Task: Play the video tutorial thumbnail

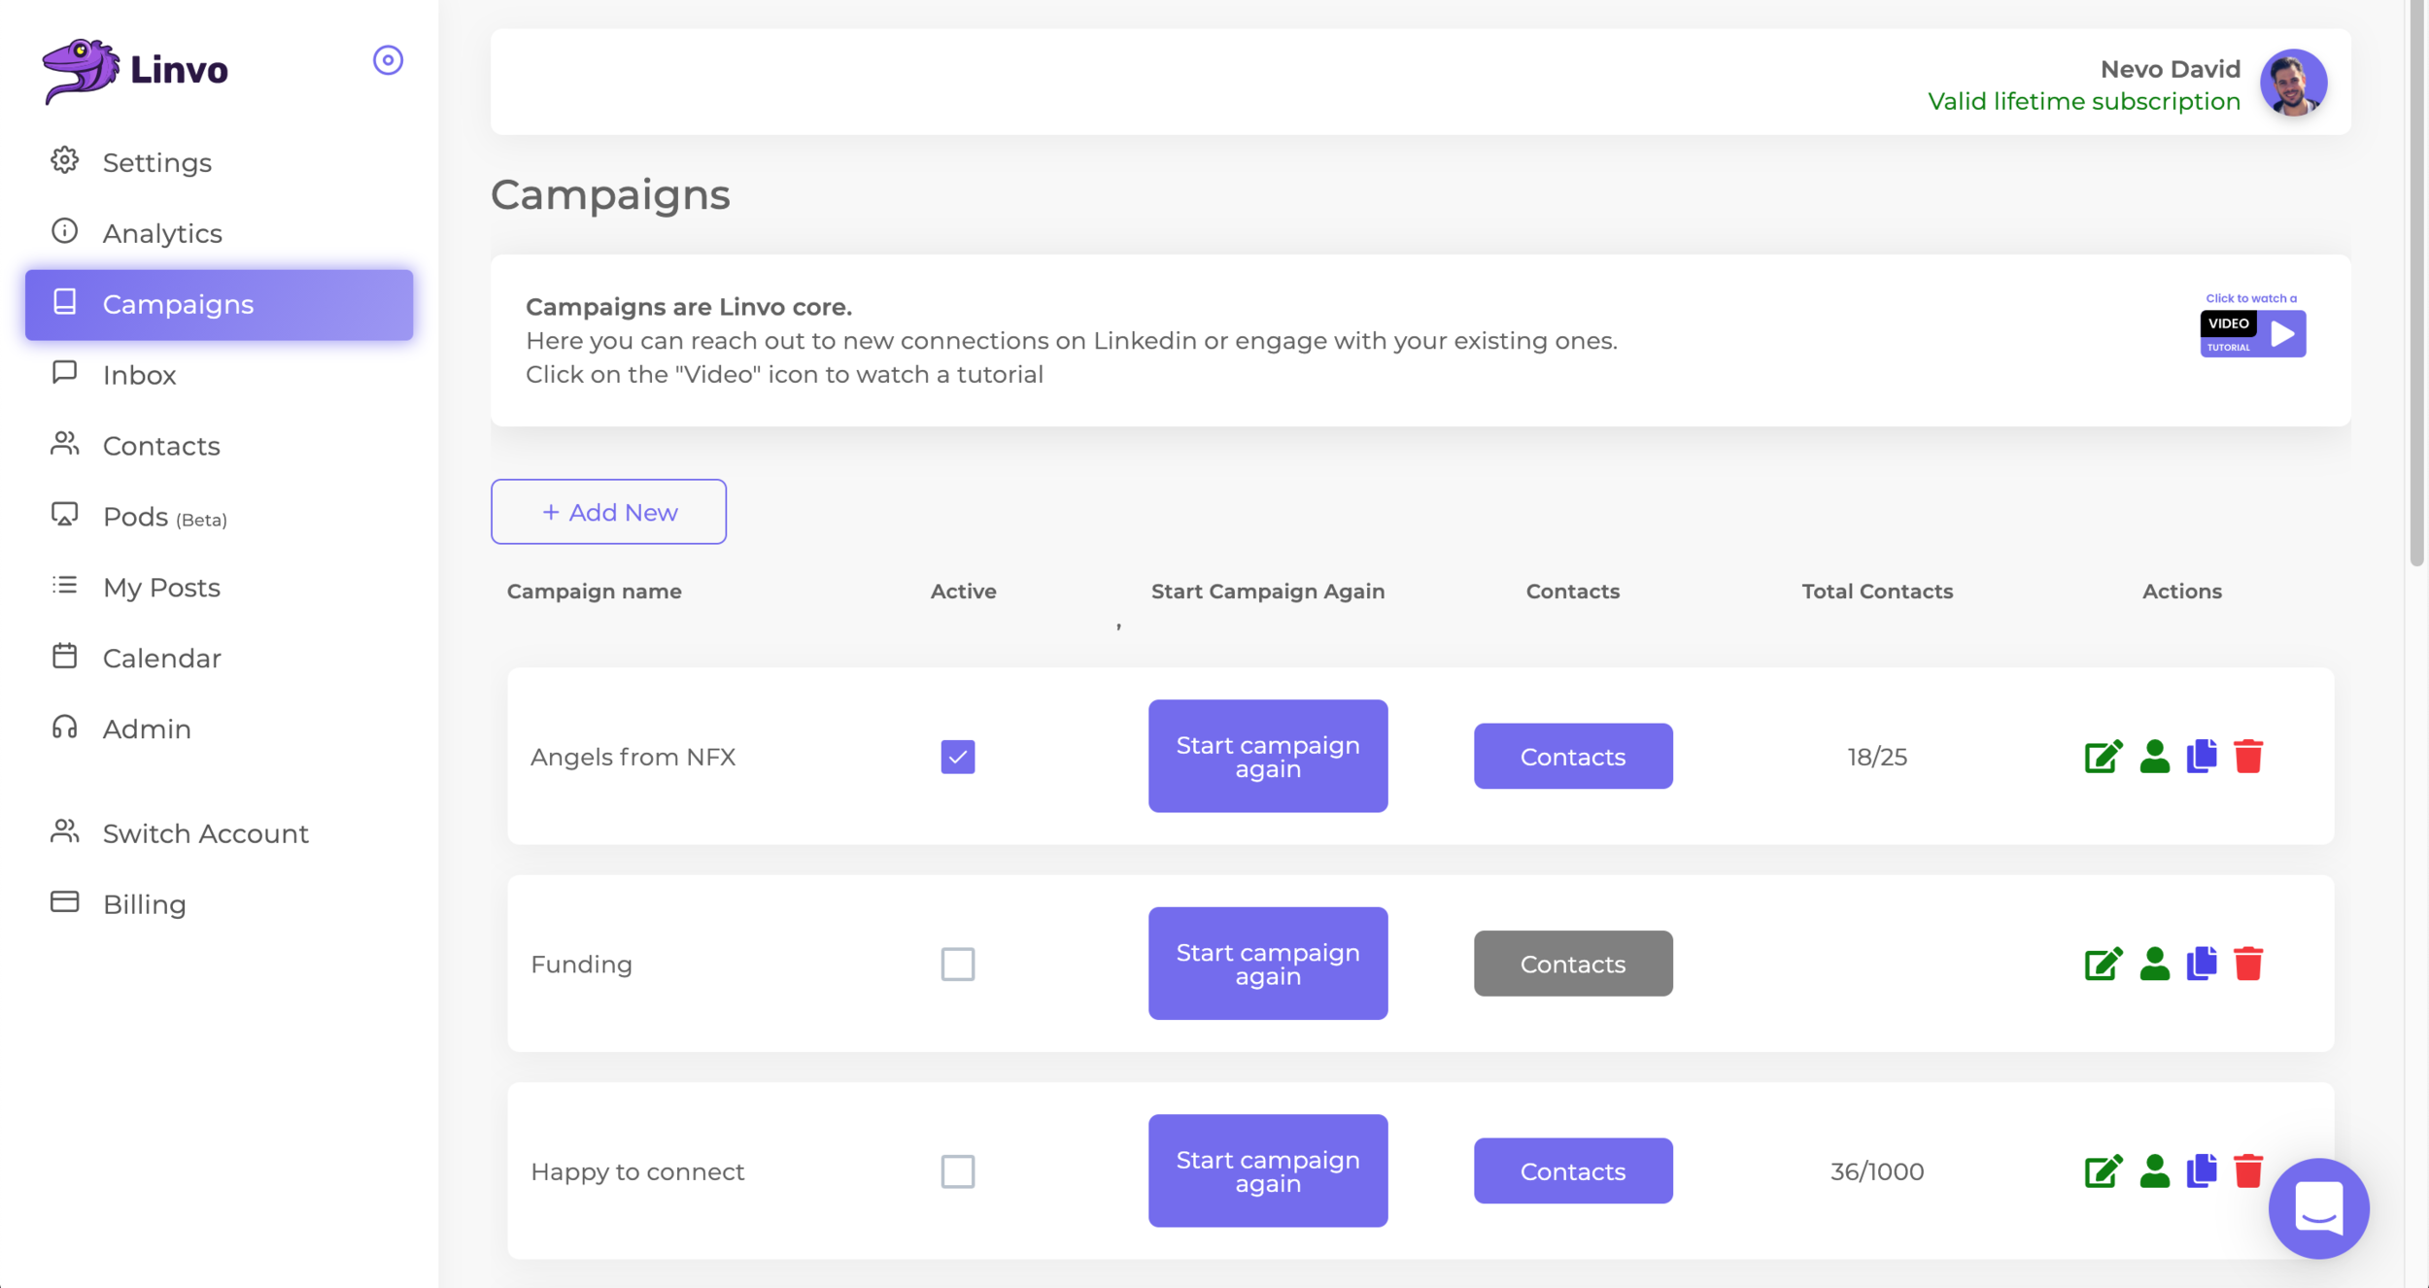Action: pyautogui.click(x=2252, y=333)
